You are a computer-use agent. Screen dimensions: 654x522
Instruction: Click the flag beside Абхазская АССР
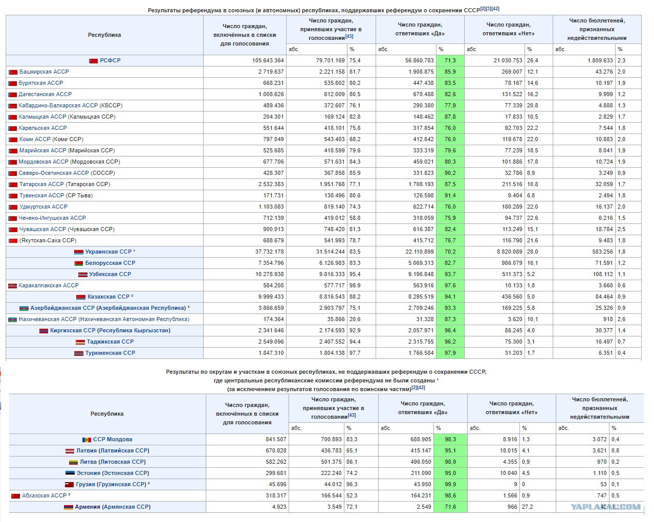(15, 496)
